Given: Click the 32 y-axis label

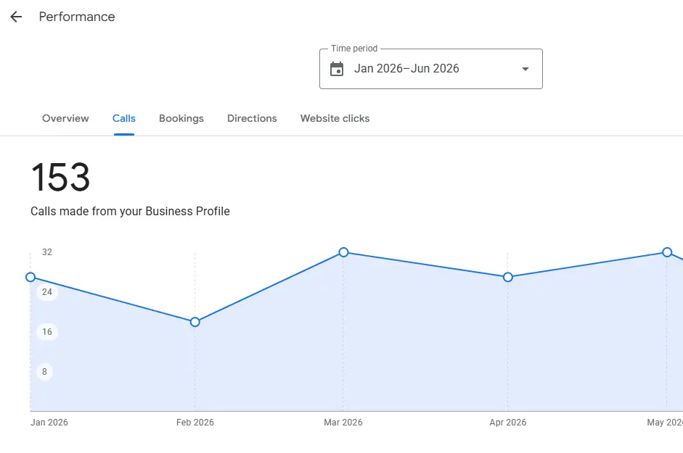Looking at the screenshot, I should tap(47, 252).
